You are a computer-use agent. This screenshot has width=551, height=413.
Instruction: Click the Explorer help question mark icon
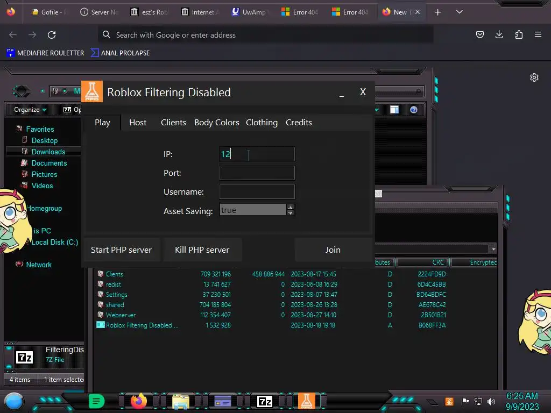pos(414,110)
